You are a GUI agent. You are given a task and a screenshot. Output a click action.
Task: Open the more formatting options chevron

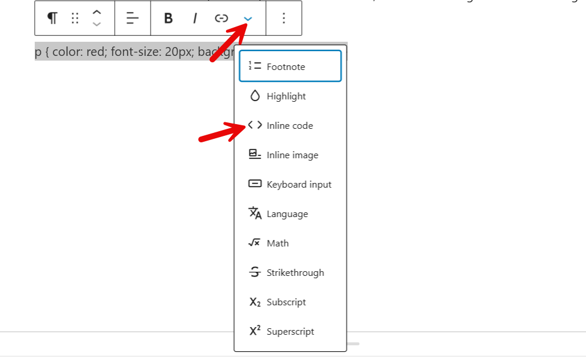tap(247, 18)
